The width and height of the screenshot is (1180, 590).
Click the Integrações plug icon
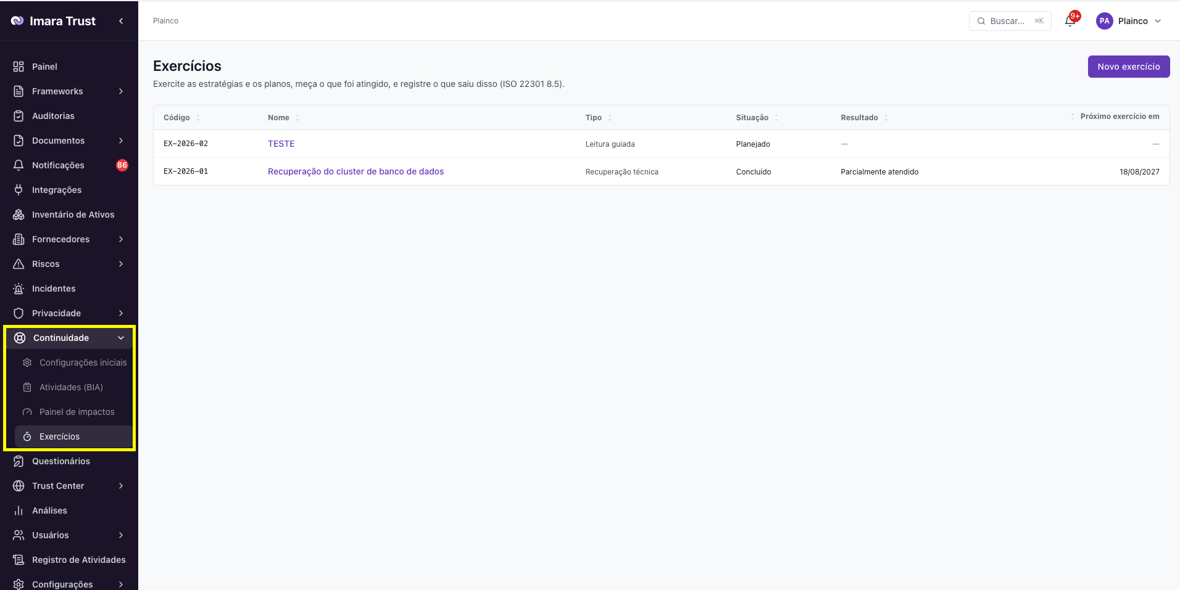[19, 190]
